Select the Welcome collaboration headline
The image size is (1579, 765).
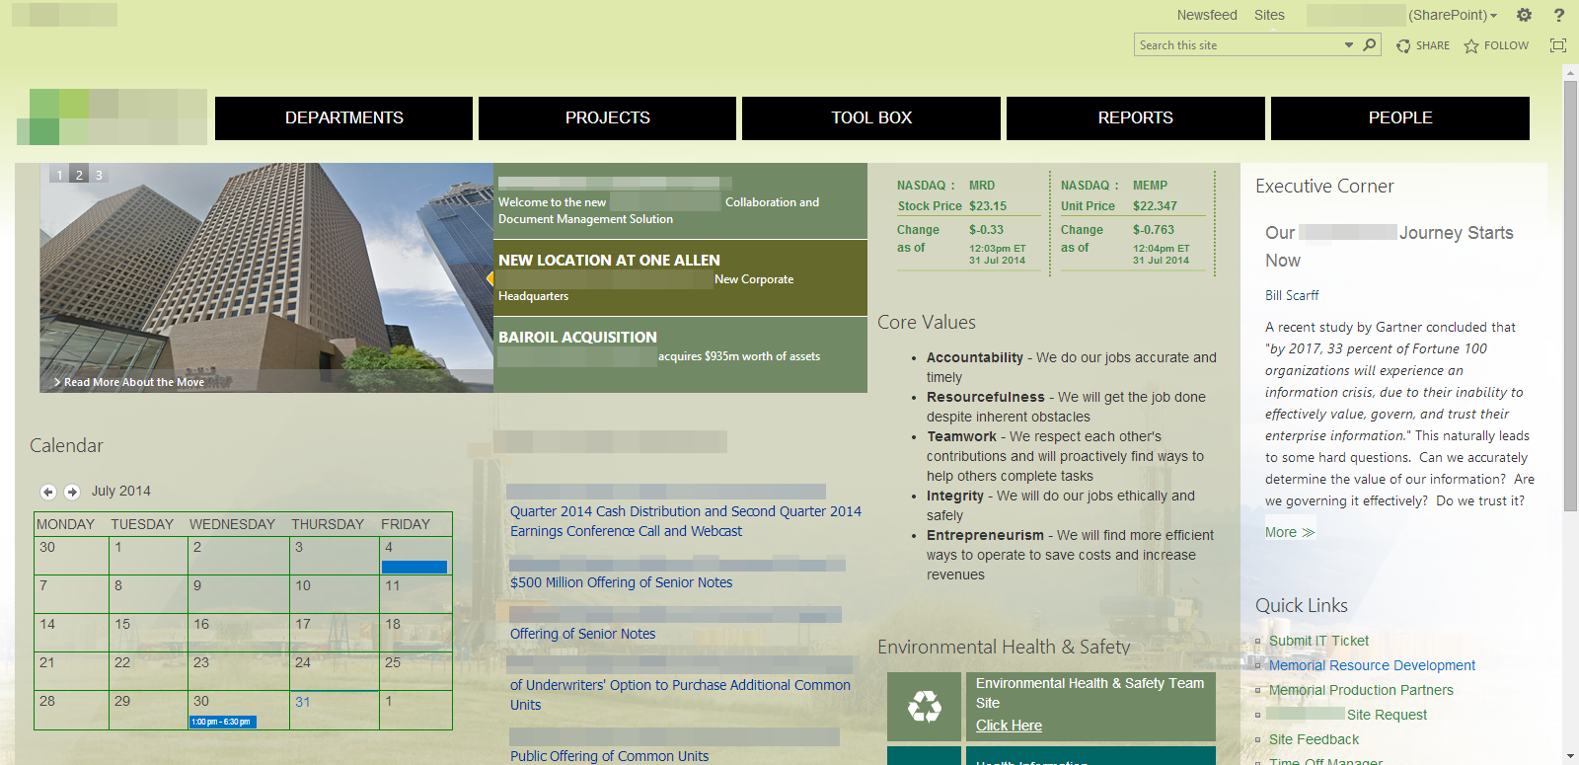pos(680,201)
